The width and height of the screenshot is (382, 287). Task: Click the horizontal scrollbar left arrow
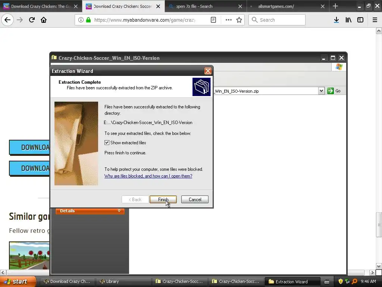pos(3,272)
